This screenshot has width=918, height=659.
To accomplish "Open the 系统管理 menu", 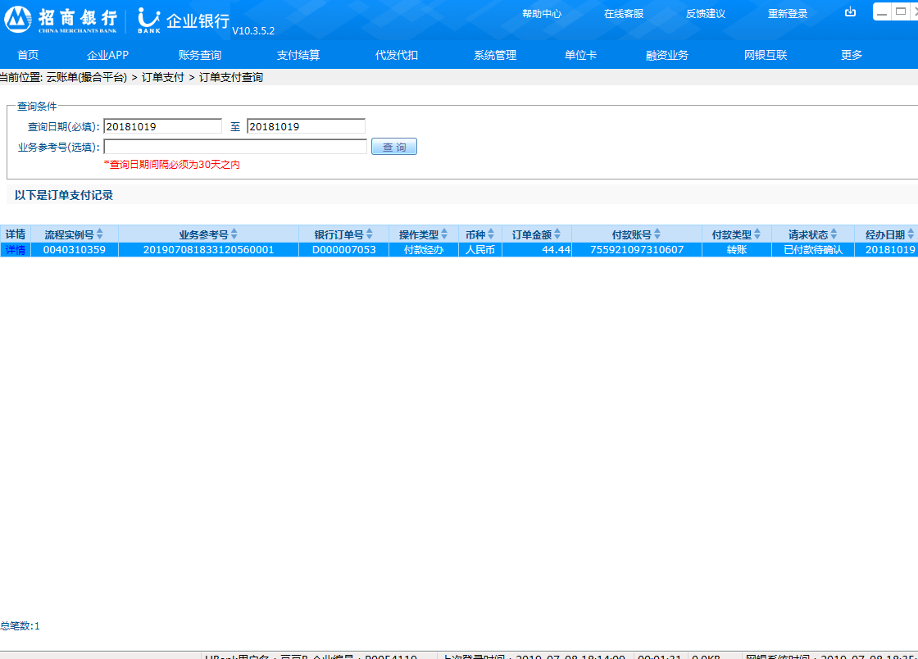I will click(x=495, y=55).
